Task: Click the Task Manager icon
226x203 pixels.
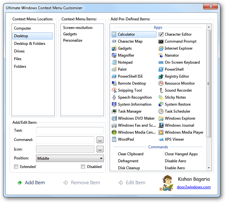Action: (114, 111)
